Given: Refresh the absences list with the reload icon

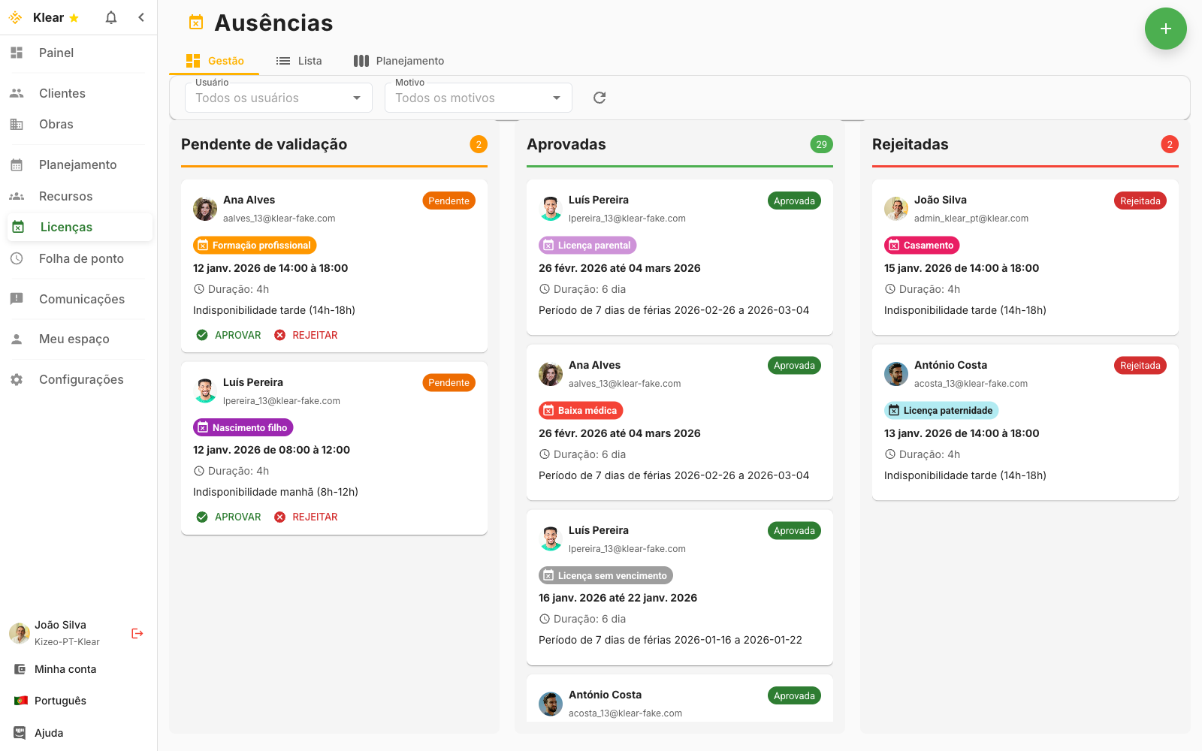Looking at the screenshot, I should pyautogui.click(x=599, y=98).
